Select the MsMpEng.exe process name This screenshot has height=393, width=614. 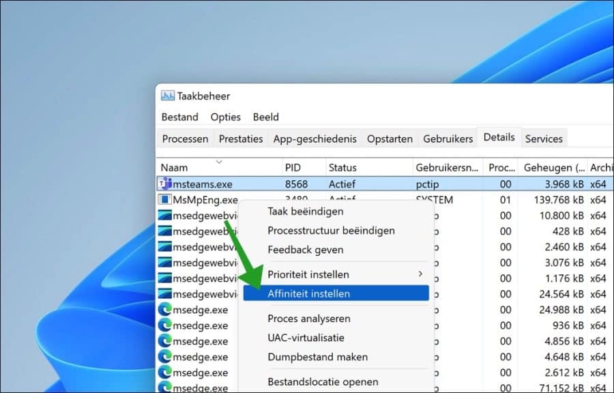pos(205,200)
